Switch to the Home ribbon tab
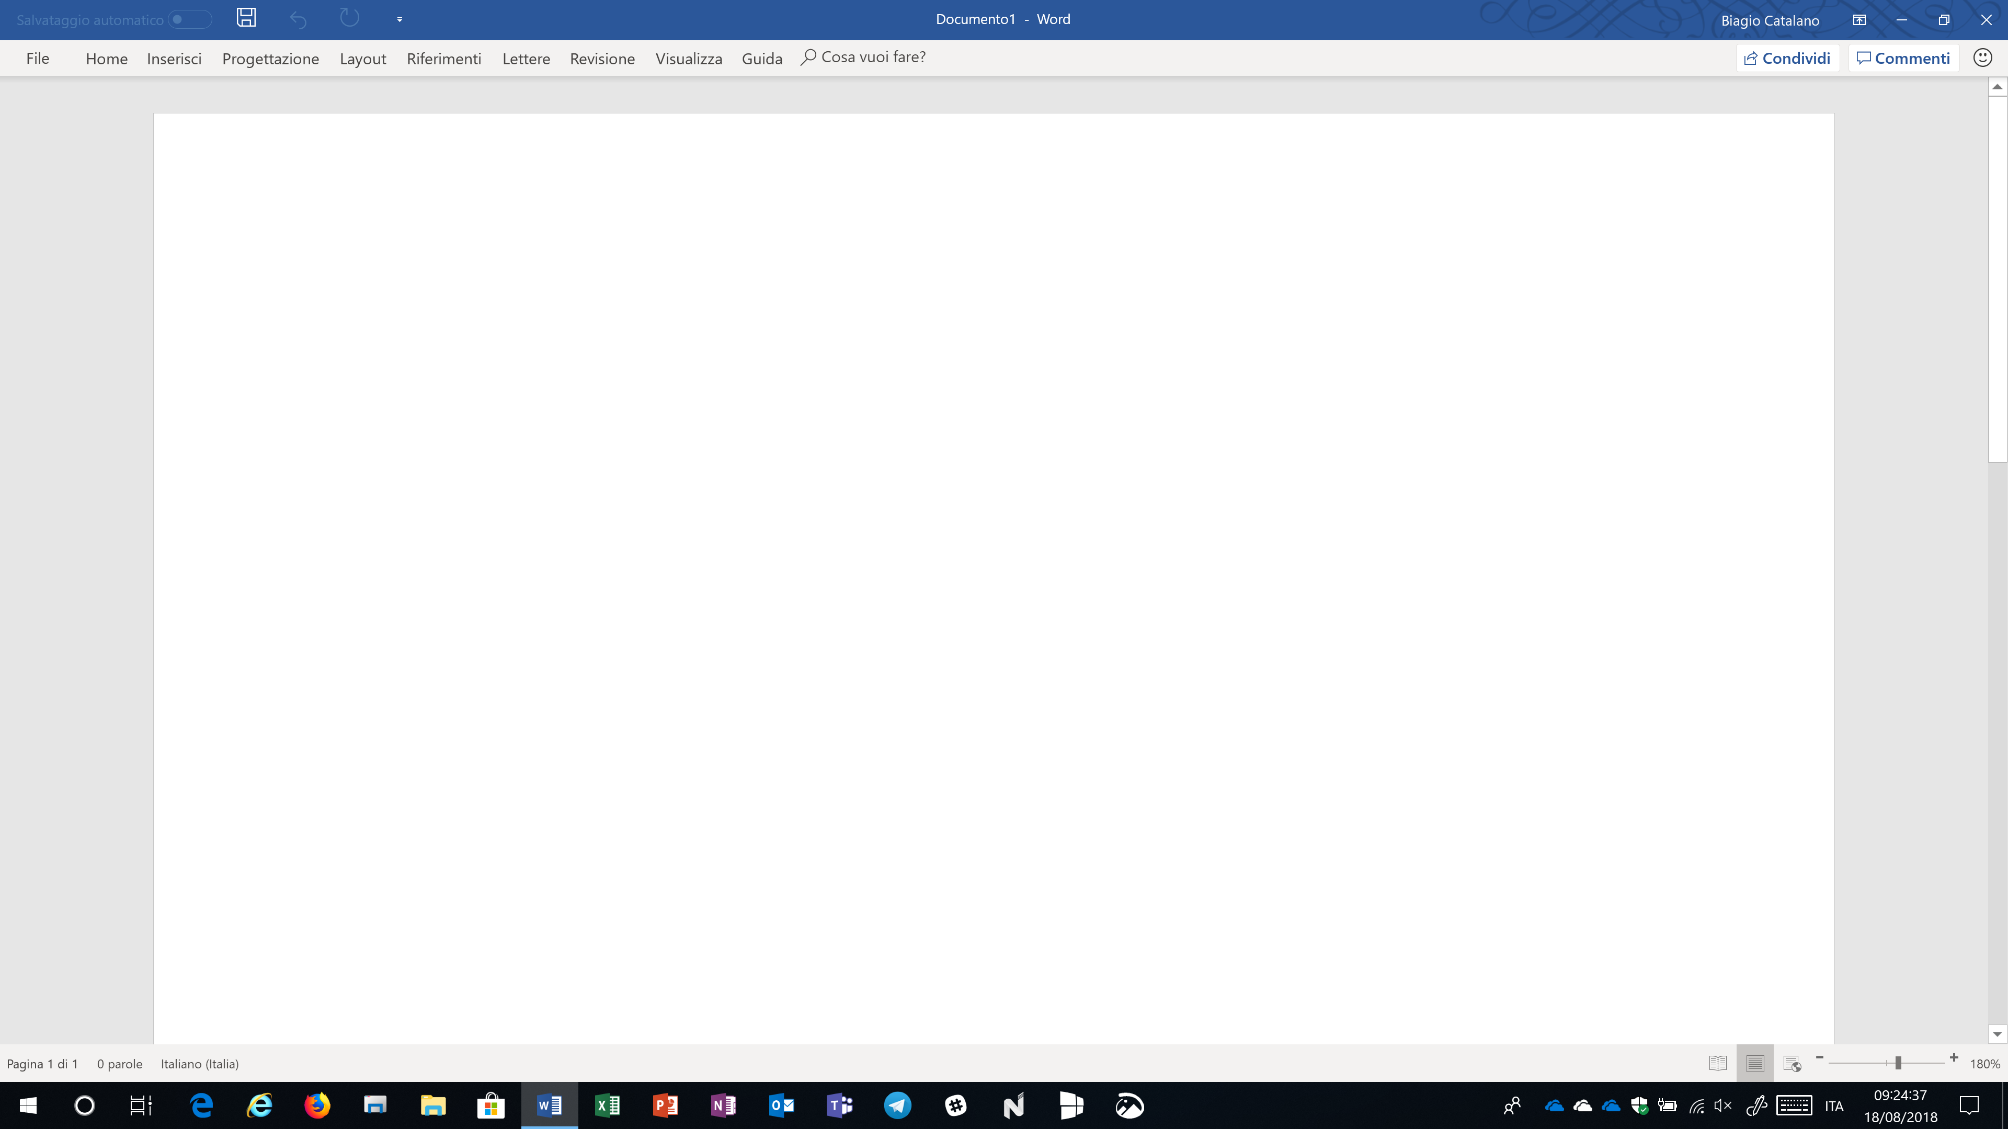This screenshot has height=1129, width=2008. pos(107,59)
